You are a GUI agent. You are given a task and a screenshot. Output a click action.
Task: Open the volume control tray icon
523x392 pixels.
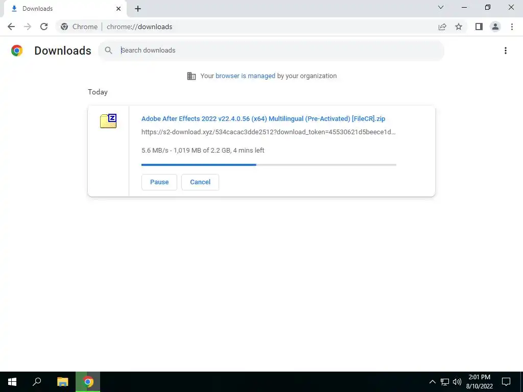click(457, 382)
